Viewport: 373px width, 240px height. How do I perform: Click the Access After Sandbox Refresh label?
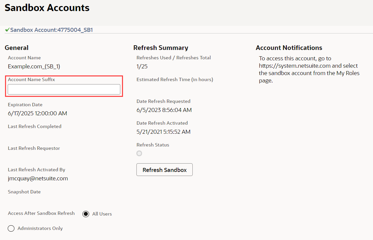41,213
